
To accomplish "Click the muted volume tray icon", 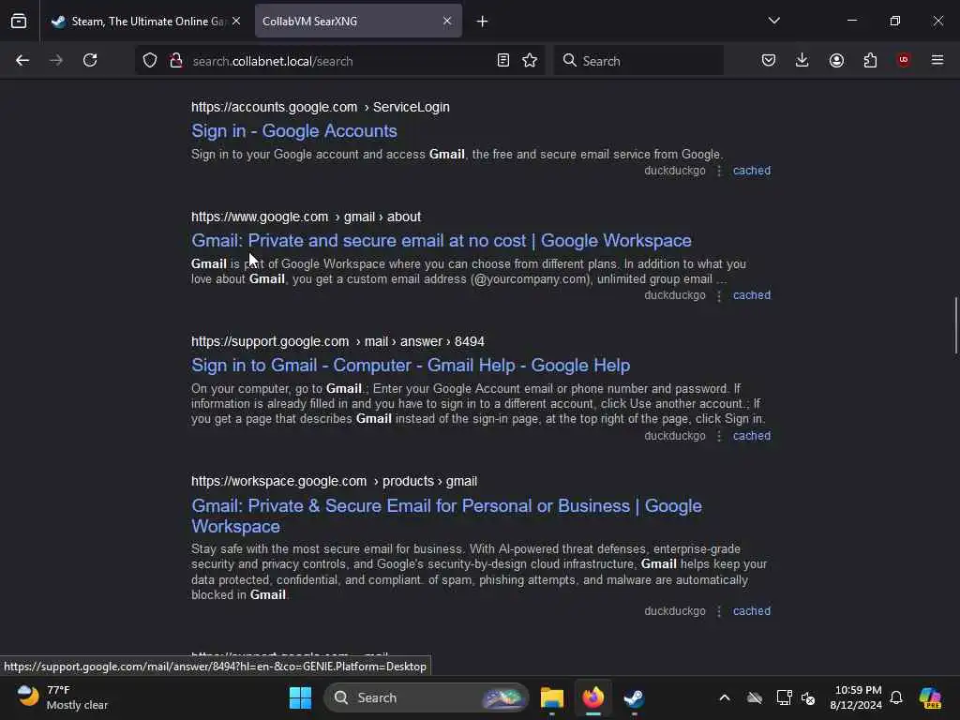I will [808, 697].
